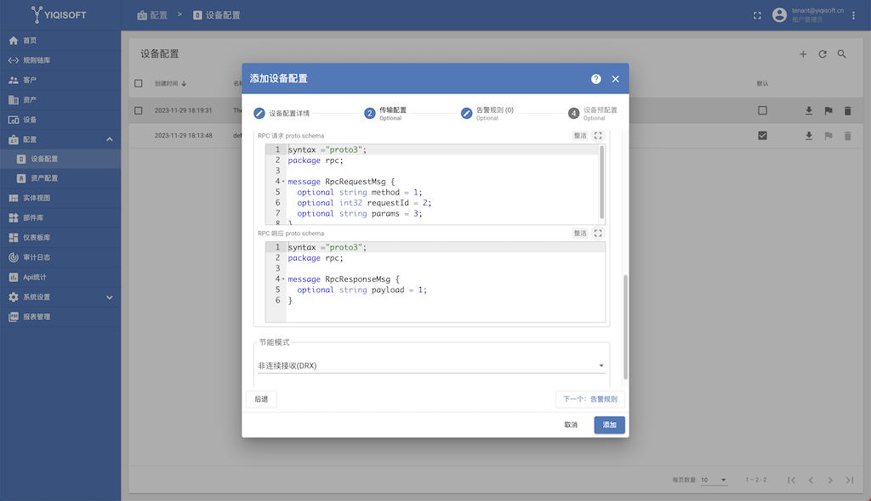Open 规则链库 in the sidebar
The width and height of the screenshot is (871, 501).
(x=60, y=60)
